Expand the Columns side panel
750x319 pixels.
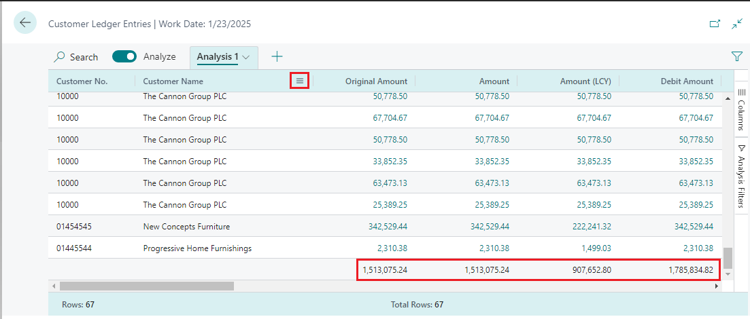[x=741, y=109]
